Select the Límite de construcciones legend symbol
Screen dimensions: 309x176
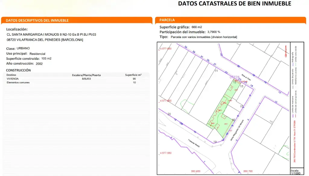[295, 116]
